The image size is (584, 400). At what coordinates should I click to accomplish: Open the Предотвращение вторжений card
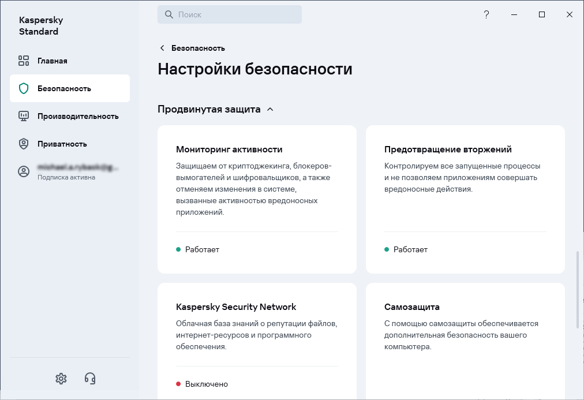tap(465, 199)
